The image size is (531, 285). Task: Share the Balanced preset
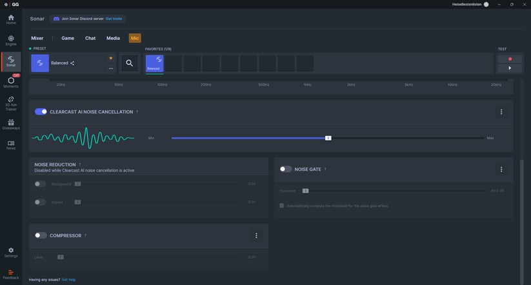pyautogui.click(x=72, y=63)
